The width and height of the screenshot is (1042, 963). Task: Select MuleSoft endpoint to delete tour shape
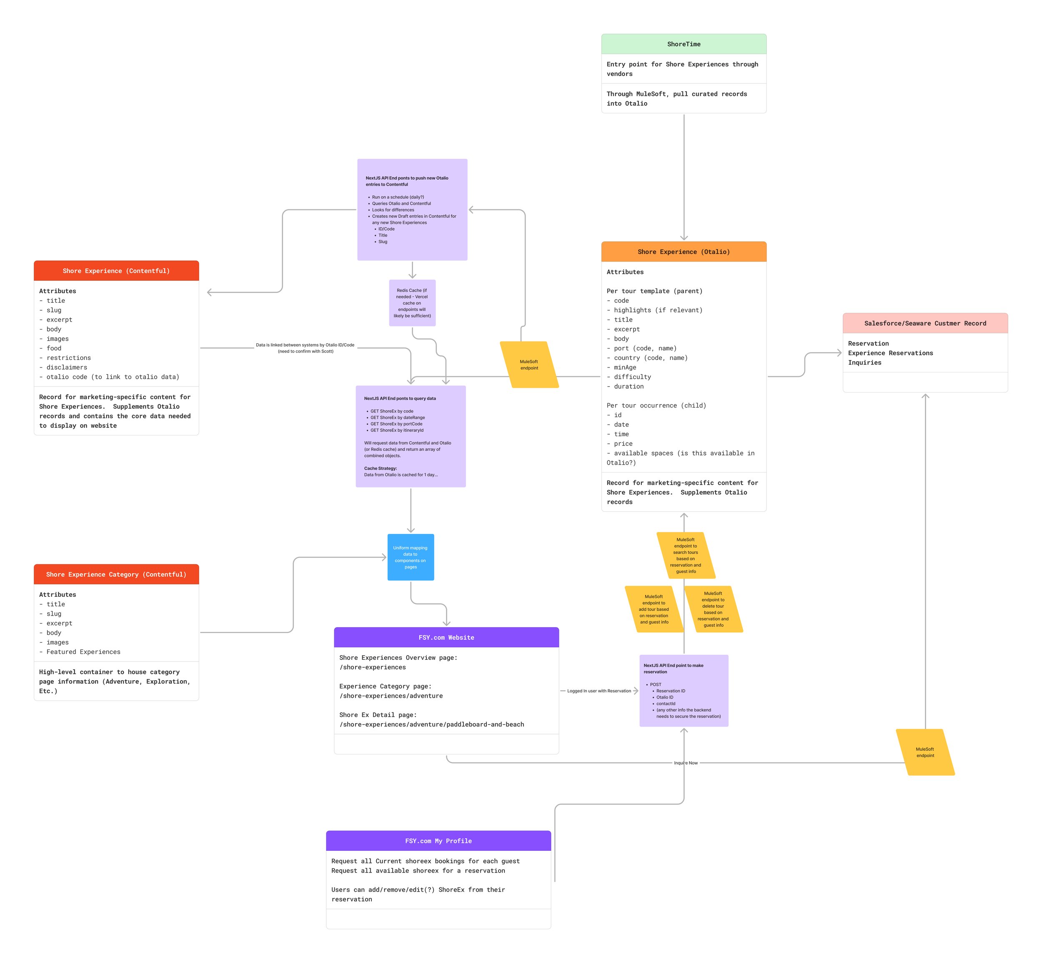pyautogui.click(x=713, y=609)
